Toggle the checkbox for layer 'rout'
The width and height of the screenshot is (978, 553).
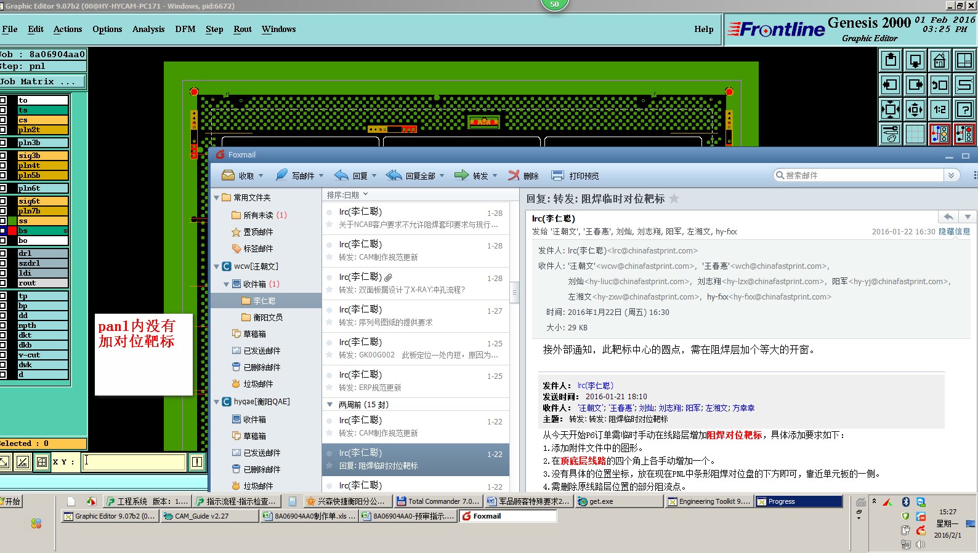point(3,283)
